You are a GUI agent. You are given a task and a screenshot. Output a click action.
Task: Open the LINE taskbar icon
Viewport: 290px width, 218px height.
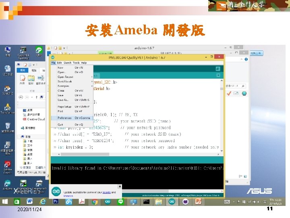121,201
